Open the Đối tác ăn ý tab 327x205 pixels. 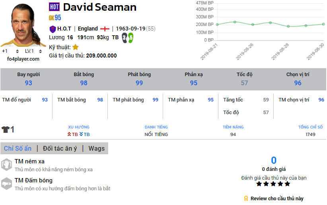tap(60, 148)
